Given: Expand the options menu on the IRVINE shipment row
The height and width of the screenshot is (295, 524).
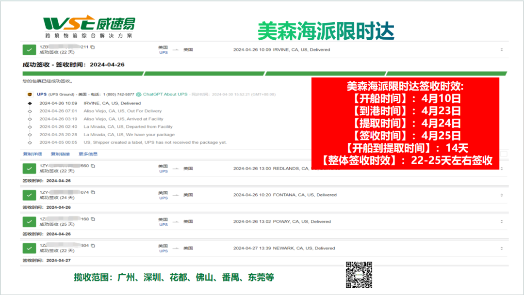Looking at the screenshot, I should (x=502, y=49).
